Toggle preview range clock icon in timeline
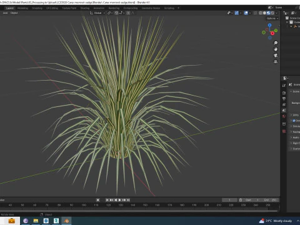Screen dimensions: 300x225 tap(241, 200)
